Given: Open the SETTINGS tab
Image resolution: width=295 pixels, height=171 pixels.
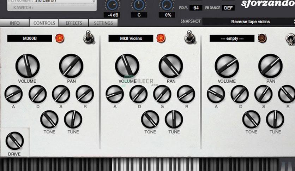Looking at the screenshot, I should (x=103, y=23).
